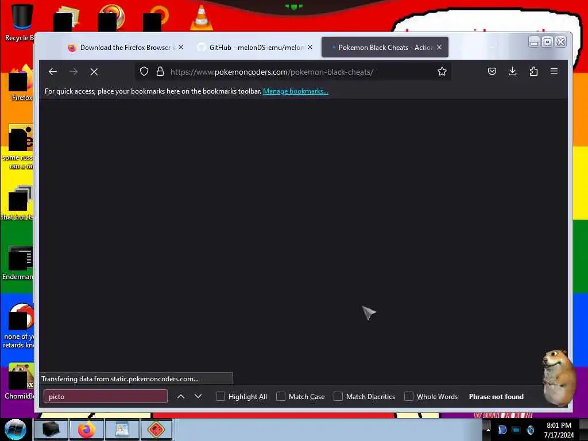
Task: Click the Phrase not found message
Action: pos(496,396)
